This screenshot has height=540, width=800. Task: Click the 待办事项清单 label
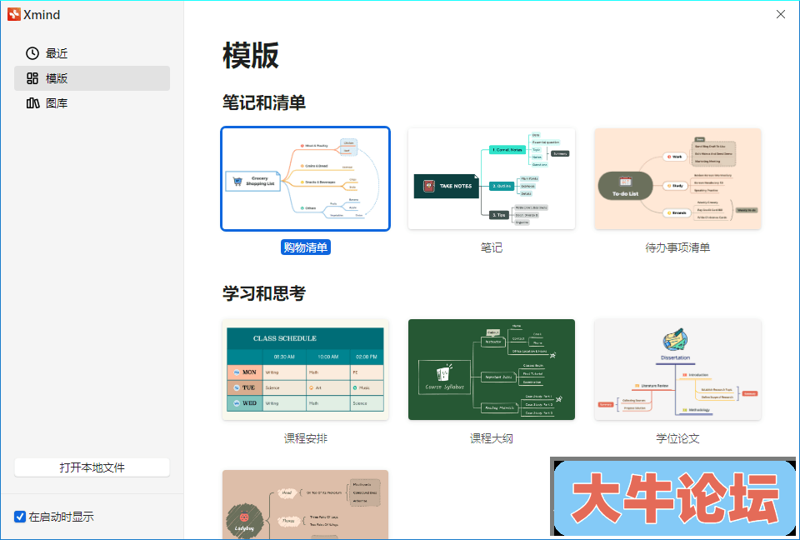coord(677,247)
